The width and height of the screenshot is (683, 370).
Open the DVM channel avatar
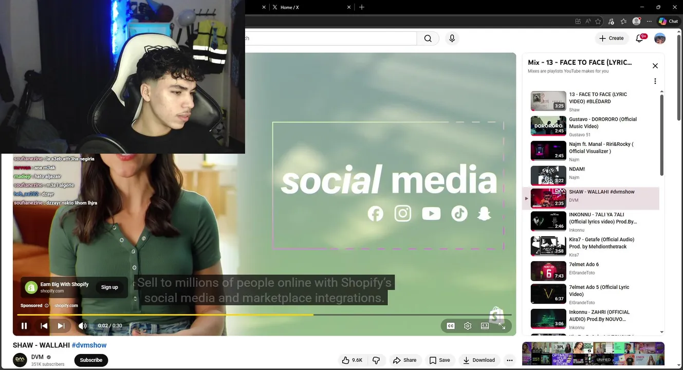(x=20, y=360)
